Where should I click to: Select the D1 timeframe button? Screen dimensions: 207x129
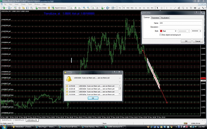[144, 8]
